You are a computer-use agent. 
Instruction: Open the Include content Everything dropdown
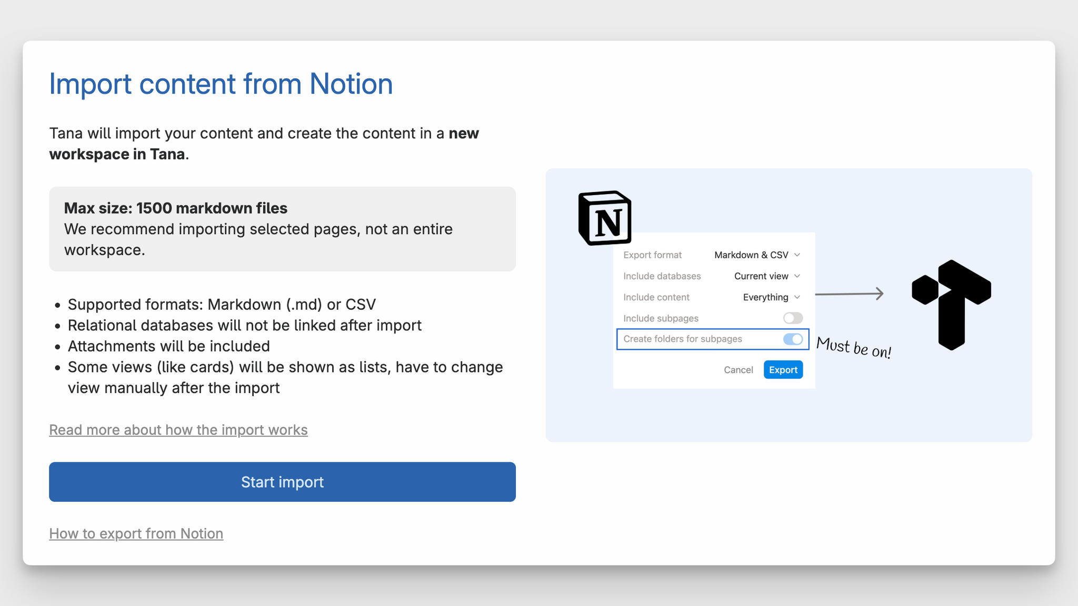point(771,297)
